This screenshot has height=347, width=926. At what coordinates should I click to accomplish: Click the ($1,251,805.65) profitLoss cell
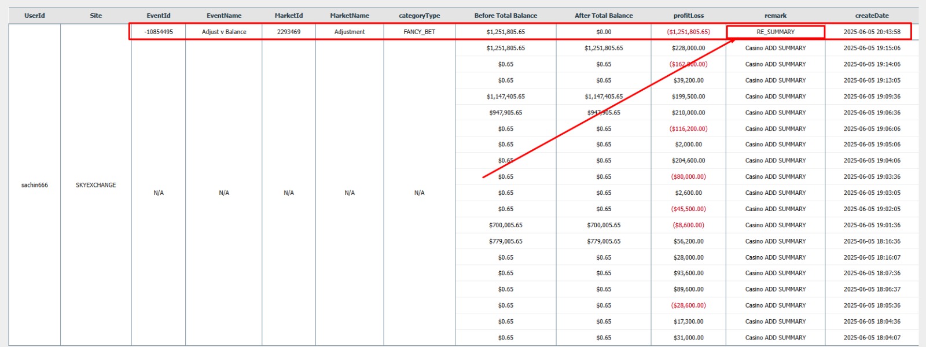688,32
